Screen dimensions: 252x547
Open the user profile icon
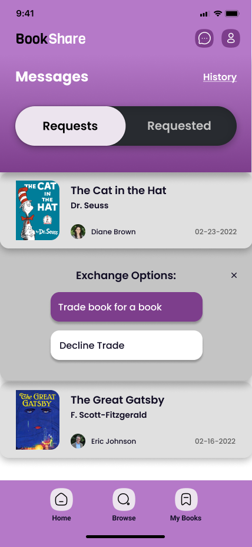tap(231, 38)
